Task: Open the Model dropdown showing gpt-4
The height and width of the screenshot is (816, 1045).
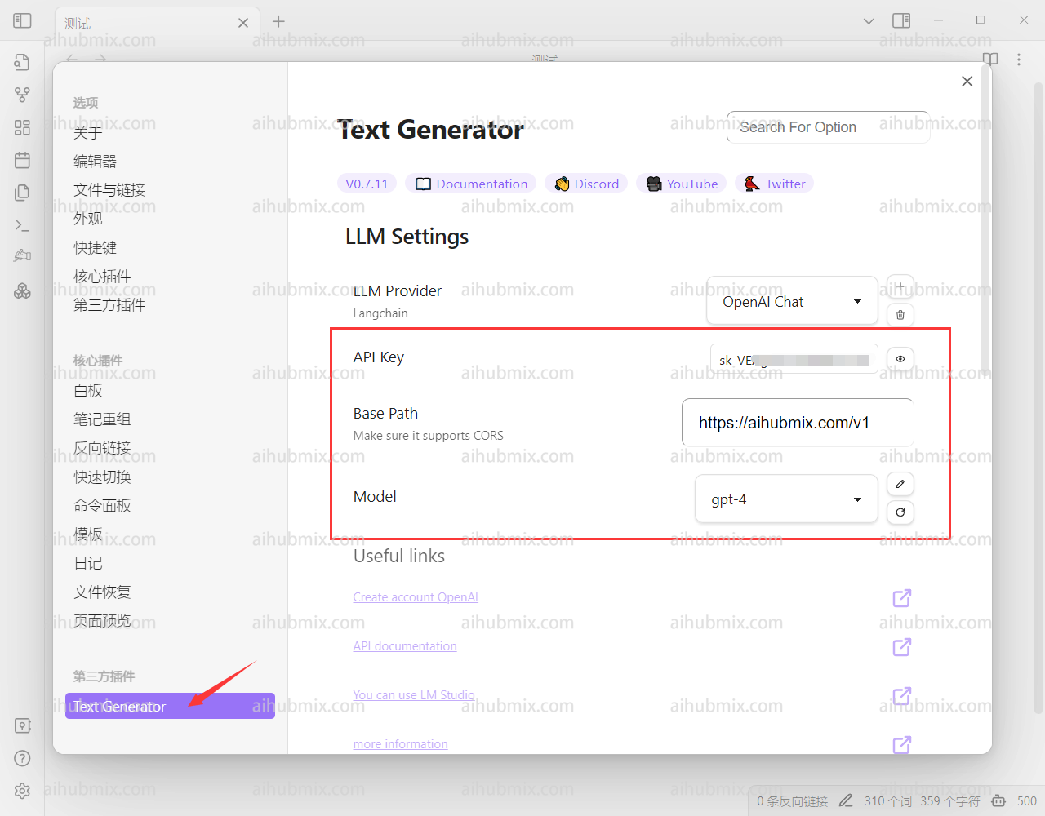Action: [x=786, y=499]
